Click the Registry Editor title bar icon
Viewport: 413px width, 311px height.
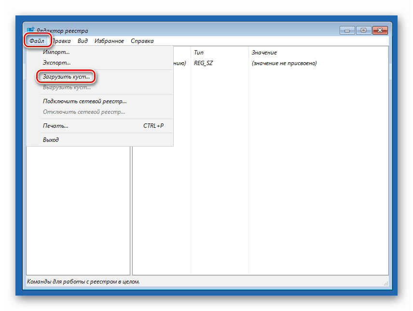click(x=30, y=30)
